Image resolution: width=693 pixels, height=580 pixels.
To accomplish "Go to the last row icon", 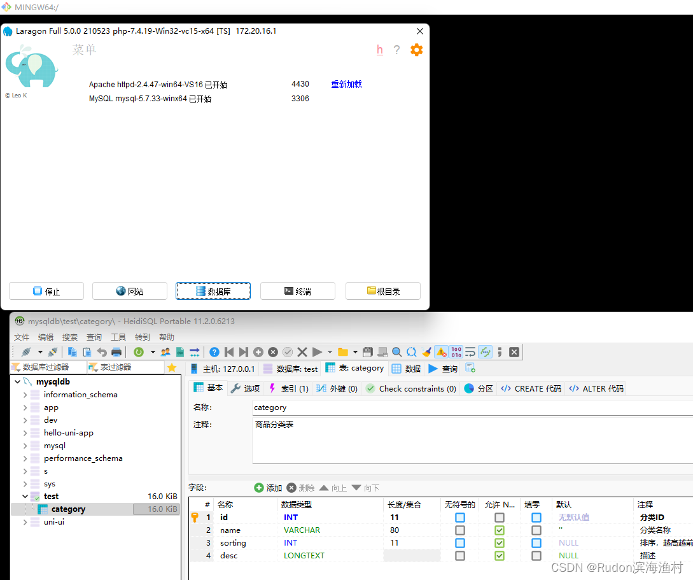I will pos(244,352).
